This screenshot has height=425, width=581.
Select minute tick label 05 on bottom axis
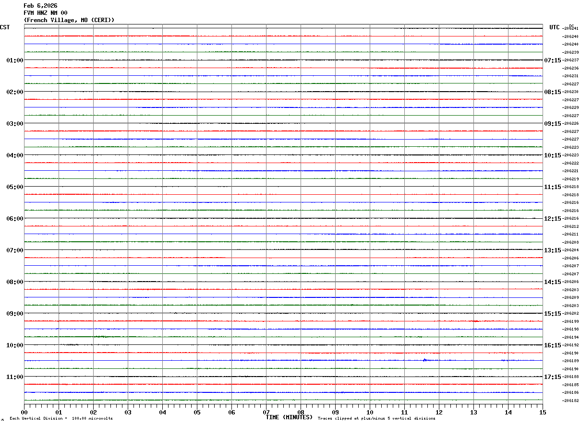tap(197, 412)
